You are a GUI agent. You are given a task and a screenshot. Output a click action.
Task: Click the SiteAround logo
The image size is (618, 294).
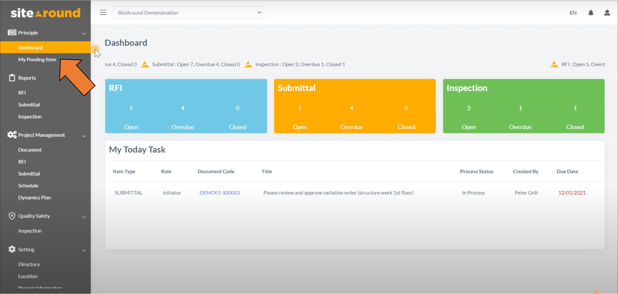tap(46, 13)
